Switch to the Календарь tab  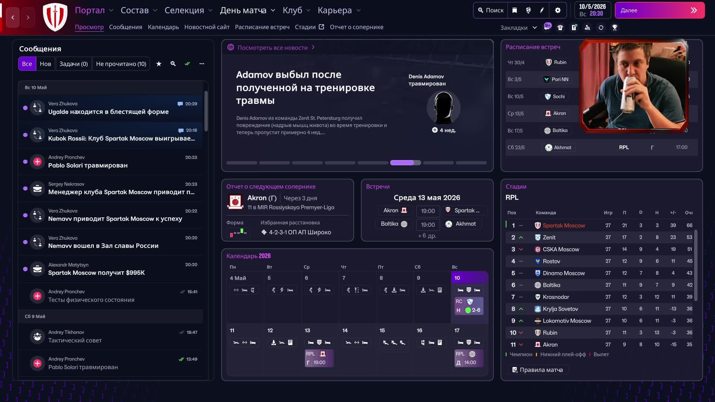163,27
